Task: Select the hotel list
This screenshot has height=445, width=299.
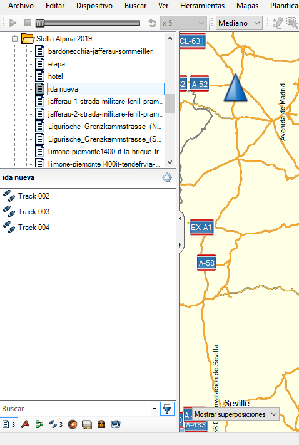Action: pyautogui.click(x=56, y=76)
